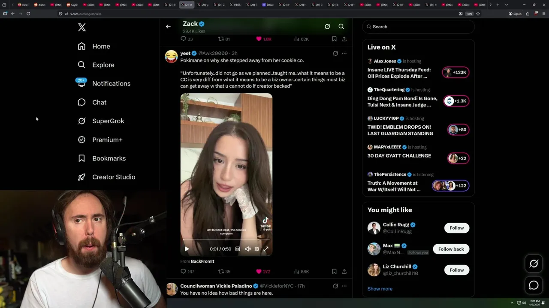Open Bookmarks in the sidebar

(x=102, y=158)
